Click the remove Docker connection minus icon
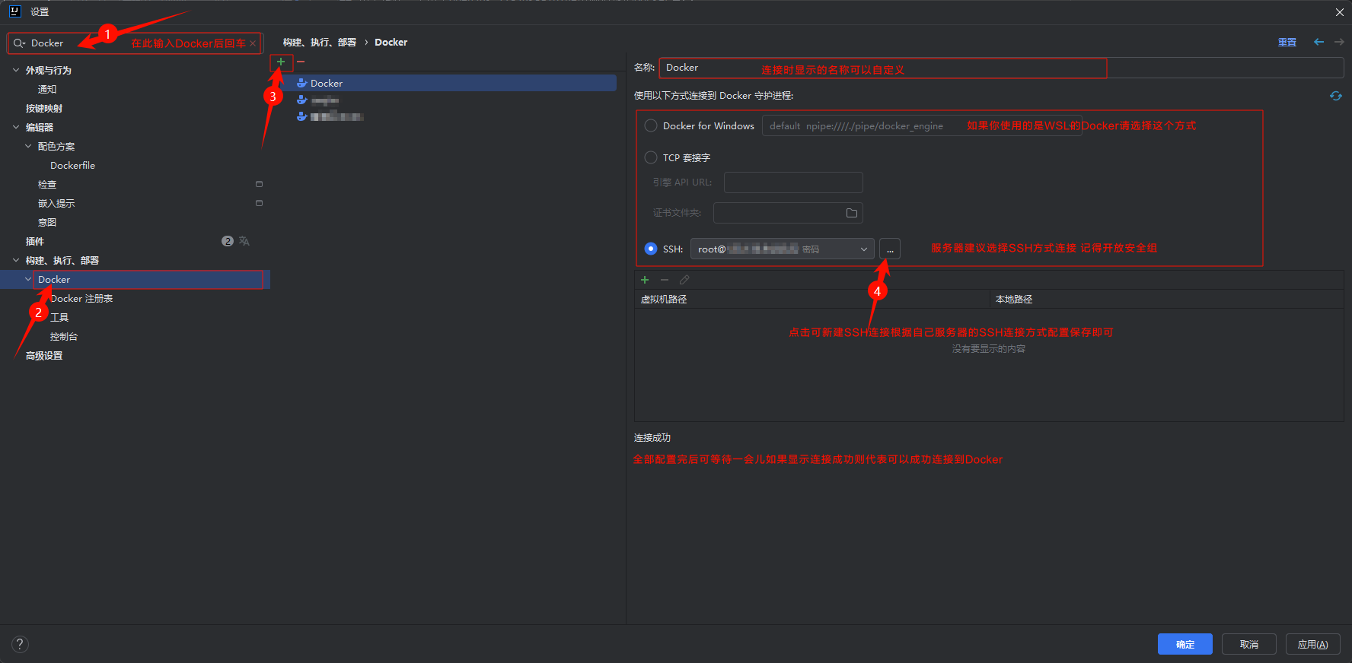The height and width of the screenshot is (663, 1352). 301,62
